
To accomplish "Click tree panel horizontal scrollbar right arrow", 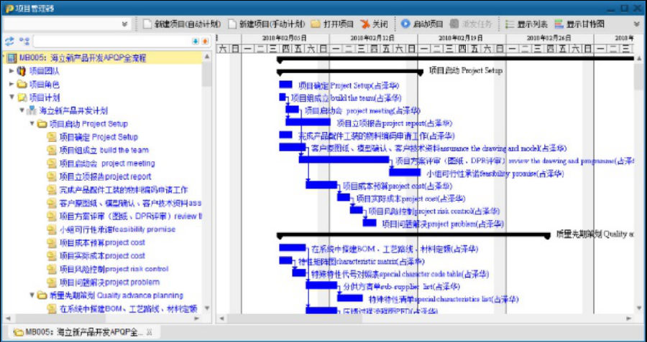I will coord(196,318).
